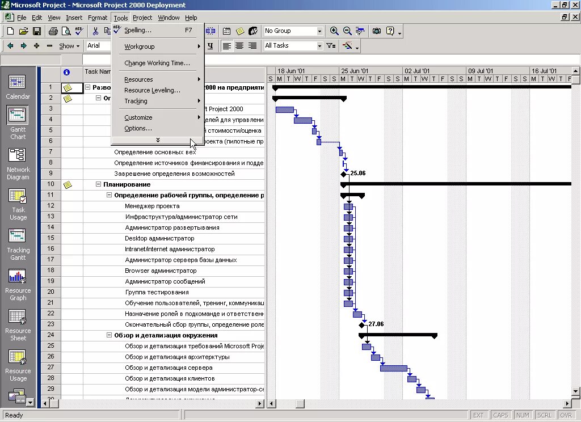581x422 pixels.
Task: Open Tracking Gantt view
Action: tap(18, 244)
